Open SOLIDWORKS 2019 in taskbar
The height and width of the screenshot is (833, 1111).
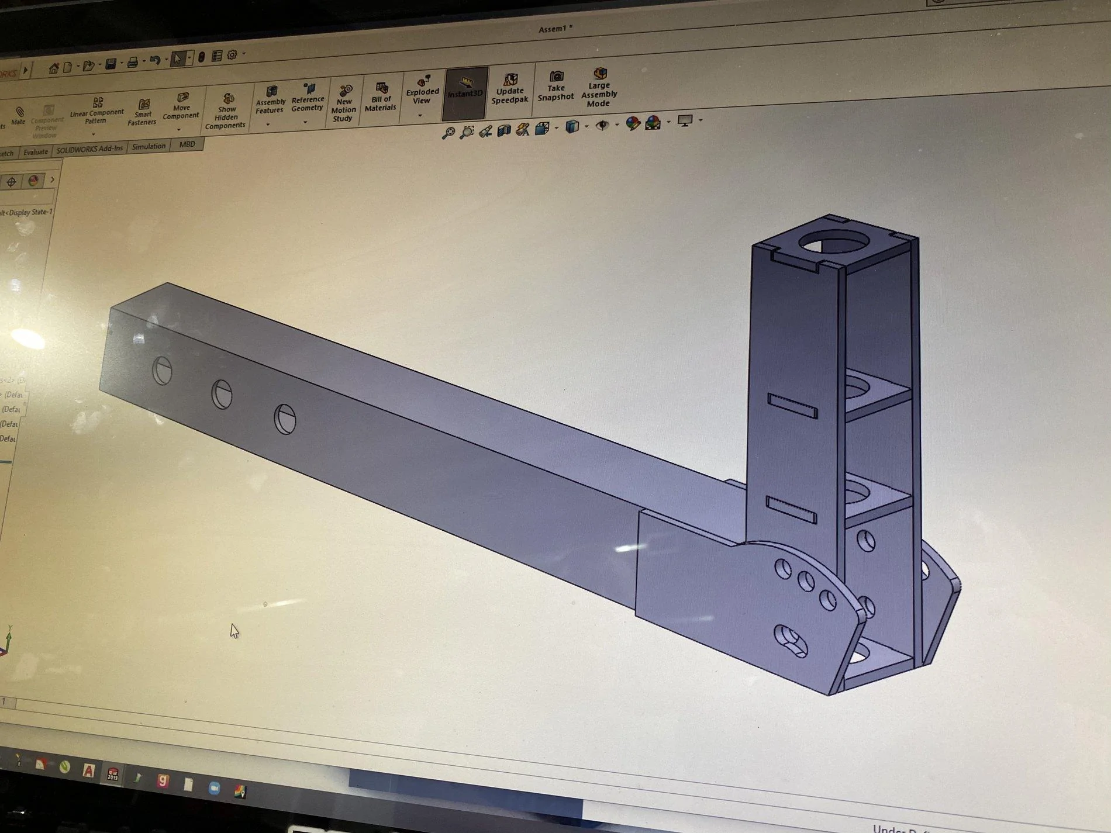tap(113, 775)
